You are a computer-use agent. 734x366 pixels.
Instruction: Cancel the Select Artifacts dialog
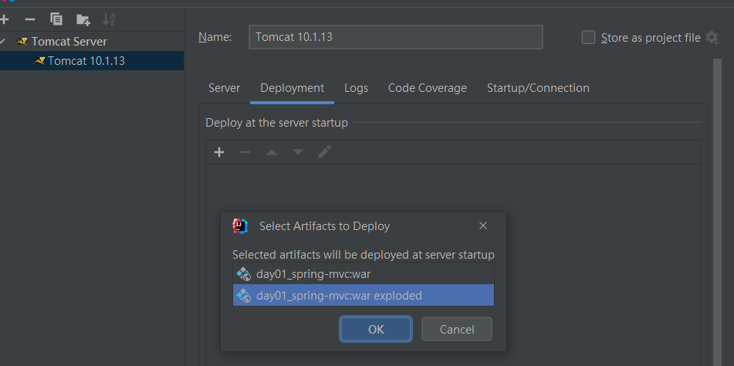pos(457,329)
